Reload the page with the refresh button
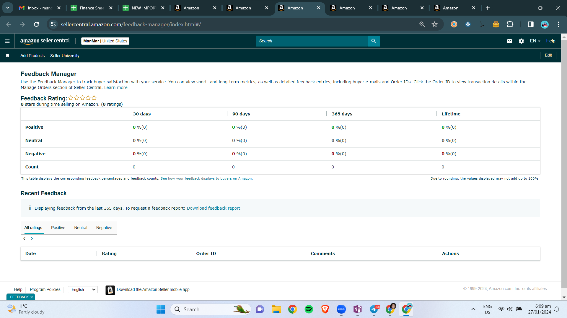The image size is (567, 318). 36,24
